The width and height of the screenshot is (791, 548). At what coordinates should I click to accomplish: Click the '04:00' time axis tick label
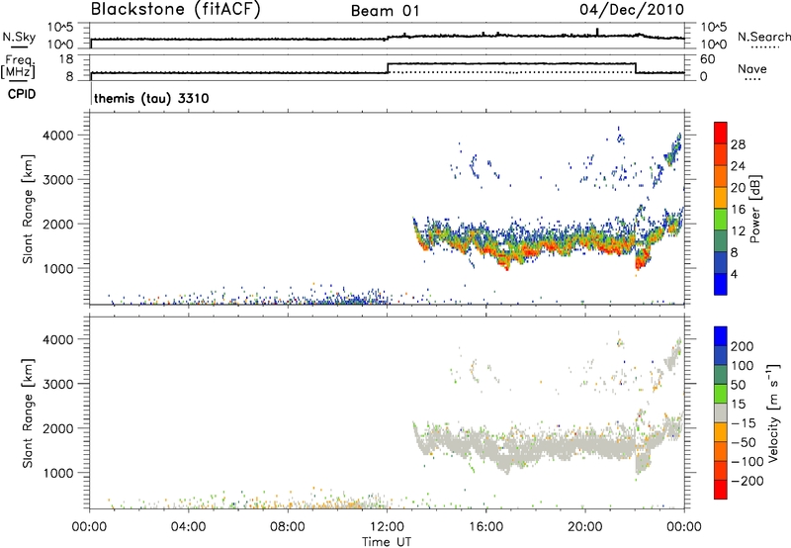[188, 527]
